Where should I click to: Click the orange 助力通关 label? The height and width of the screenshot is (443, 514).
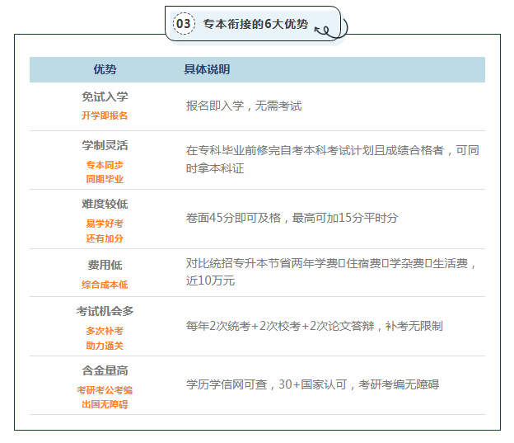coord(105,345)
